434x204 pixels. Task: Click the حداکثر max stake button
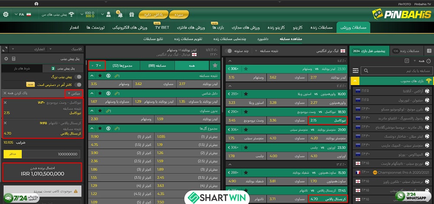click(x=13, y=154)
